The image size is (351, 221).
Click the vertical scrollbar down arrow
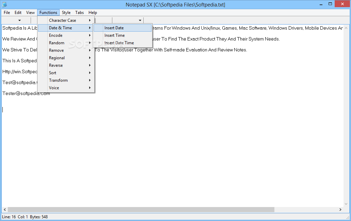346,204
